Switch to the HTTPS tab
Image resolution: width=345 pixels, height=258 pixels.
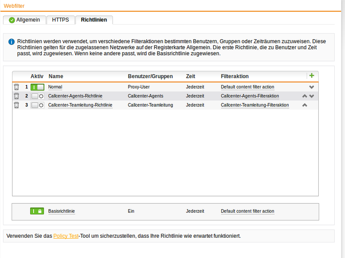pos(60,19)
